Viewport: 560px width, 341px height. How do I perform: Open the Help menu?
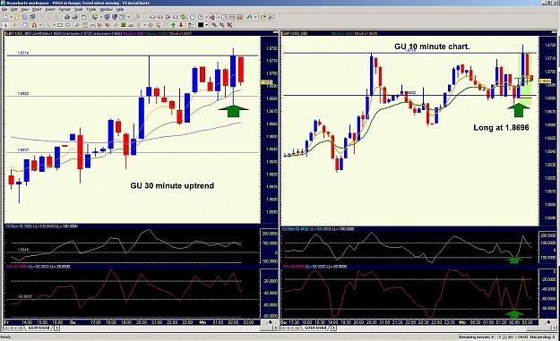120,9
